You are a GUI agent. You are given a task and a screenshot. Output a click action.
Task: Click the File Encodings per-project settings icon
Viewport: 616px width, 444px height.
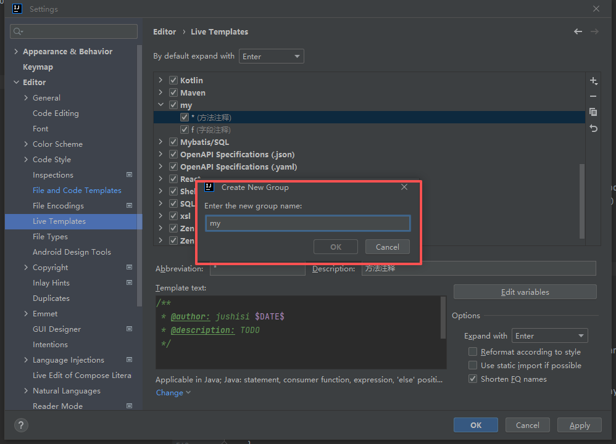click(x=129, y=205)
